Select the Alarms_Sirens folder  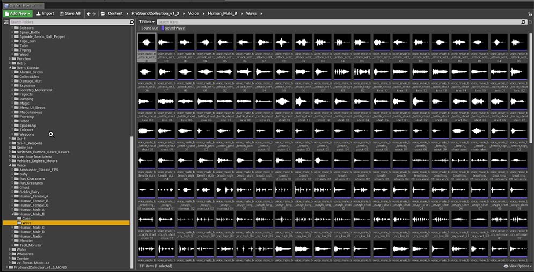(31, 72)
